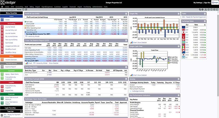Expand the Login Favorites section header
The height and width of the screenshot is (118, 219).
(11, 108)
